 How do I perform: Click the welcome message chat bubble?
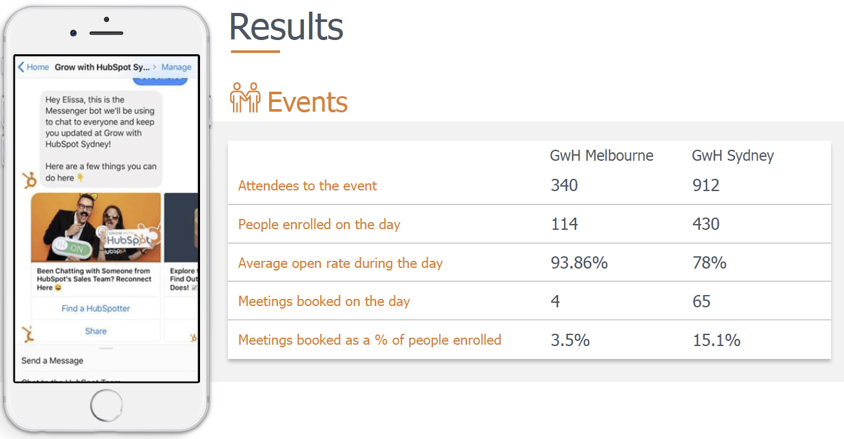pos(101,139)
